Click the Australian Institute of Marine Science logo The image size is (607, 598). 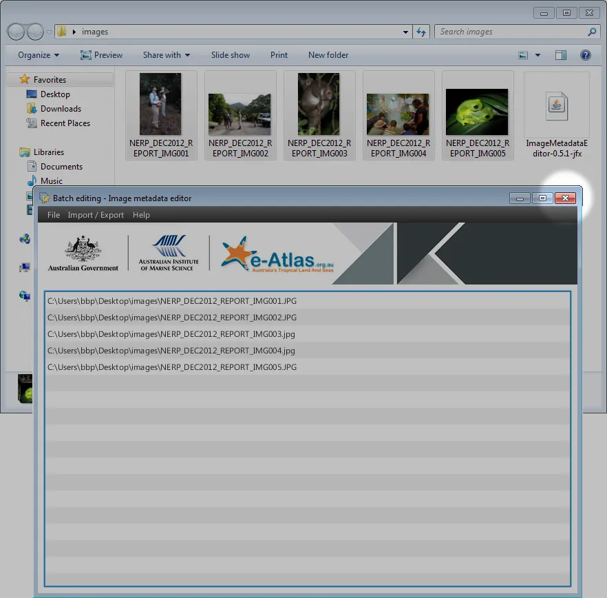169,253
